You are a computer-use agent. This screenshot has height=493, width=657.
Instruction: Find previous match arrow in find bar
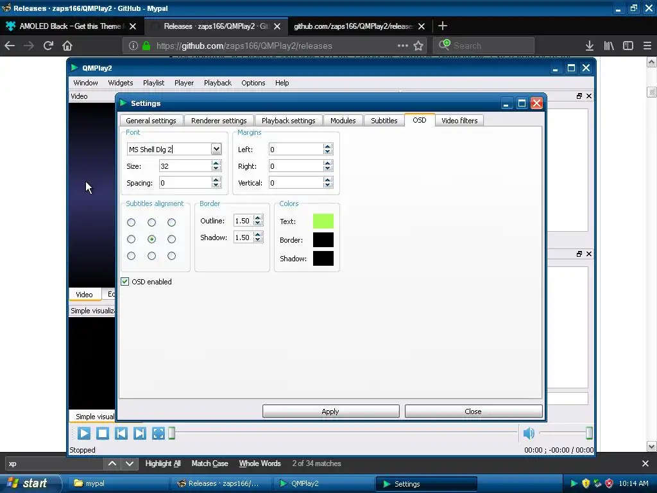coord(112,463)
